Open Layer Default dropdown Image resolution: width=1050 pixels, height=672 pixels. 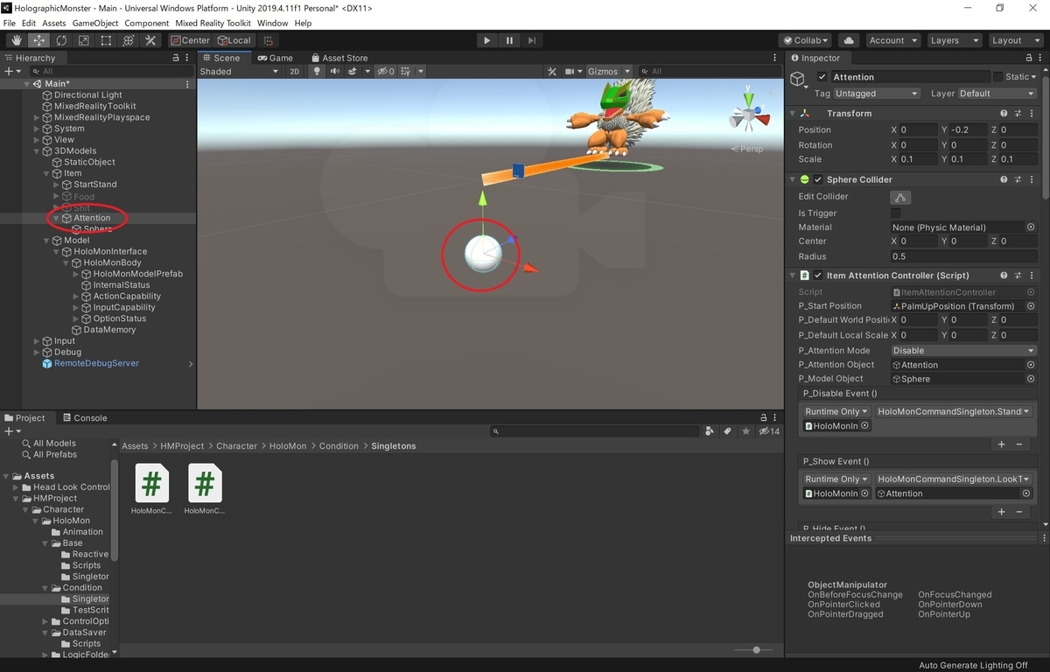(996, 94)
